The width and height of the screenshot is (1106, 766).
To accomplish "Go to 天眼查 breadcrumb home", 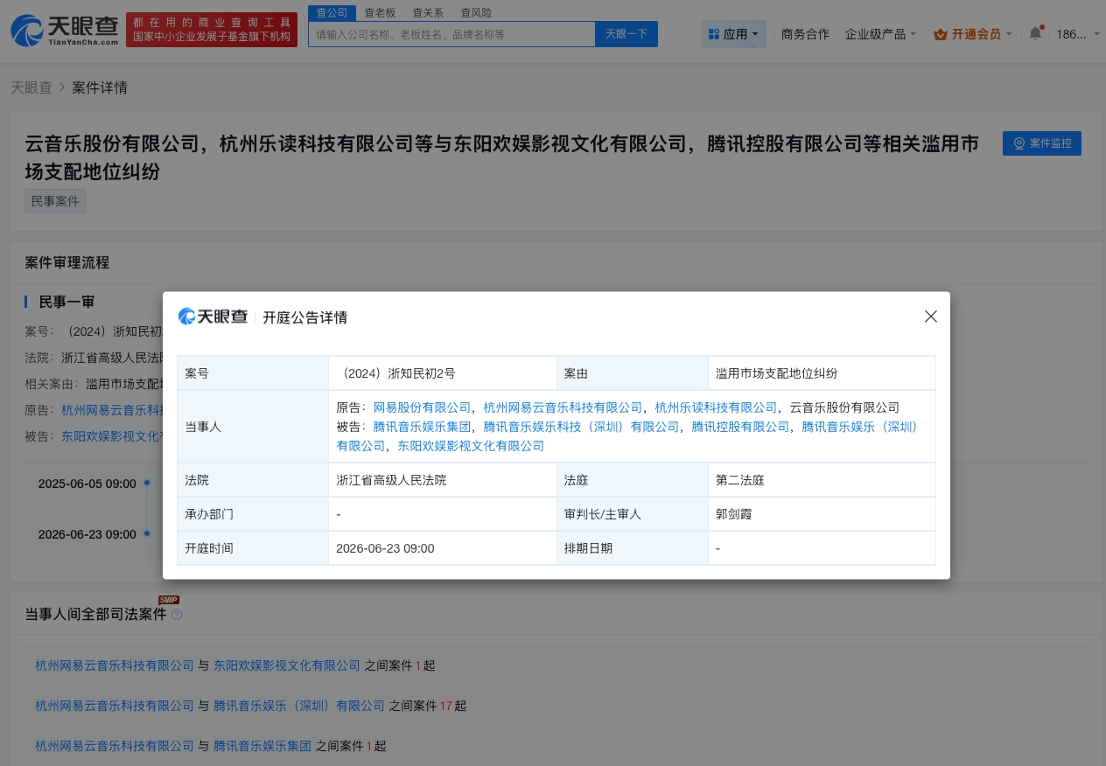I will pos(31,87).
